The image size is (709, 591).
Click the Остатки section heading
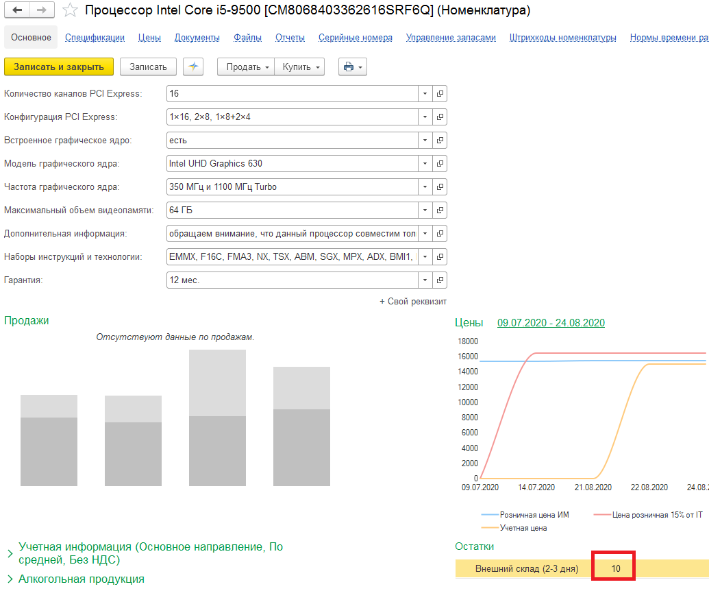point(474,546)
